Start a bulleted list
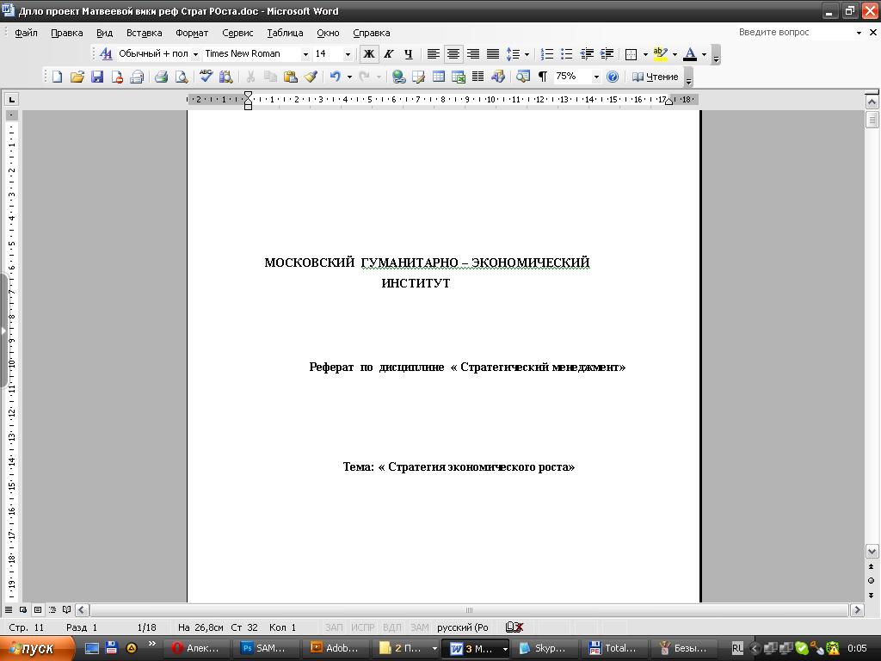Image resolution: width=881 pixels, height=661 pixels. pos(566,54)
